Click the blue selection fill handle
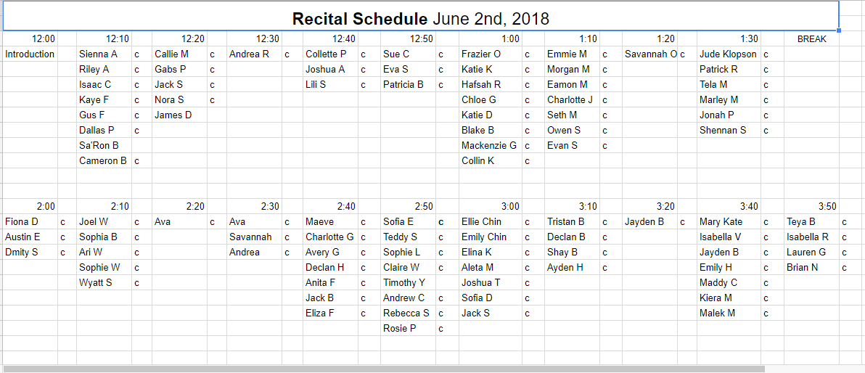This screenshot has height=373, width=865. (839, 31)
